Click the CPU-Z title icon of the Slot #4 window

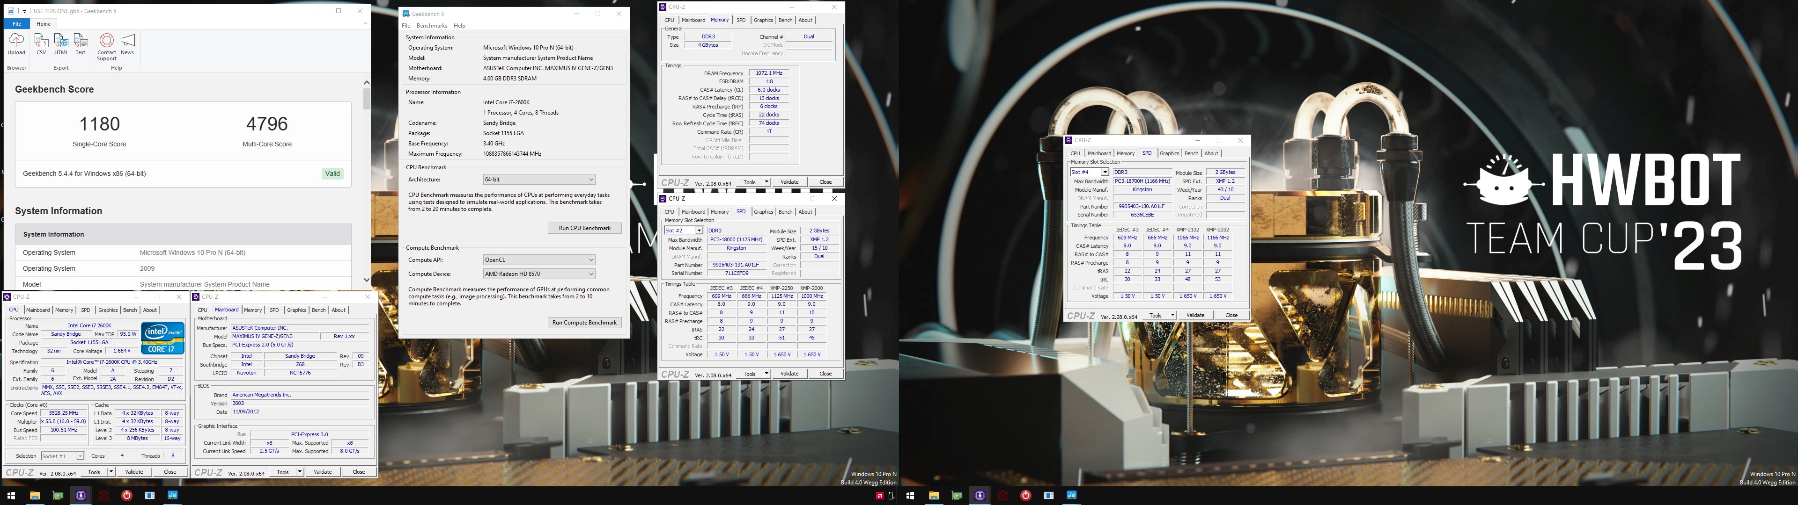pyautogui.click(x=1069, y=140)
